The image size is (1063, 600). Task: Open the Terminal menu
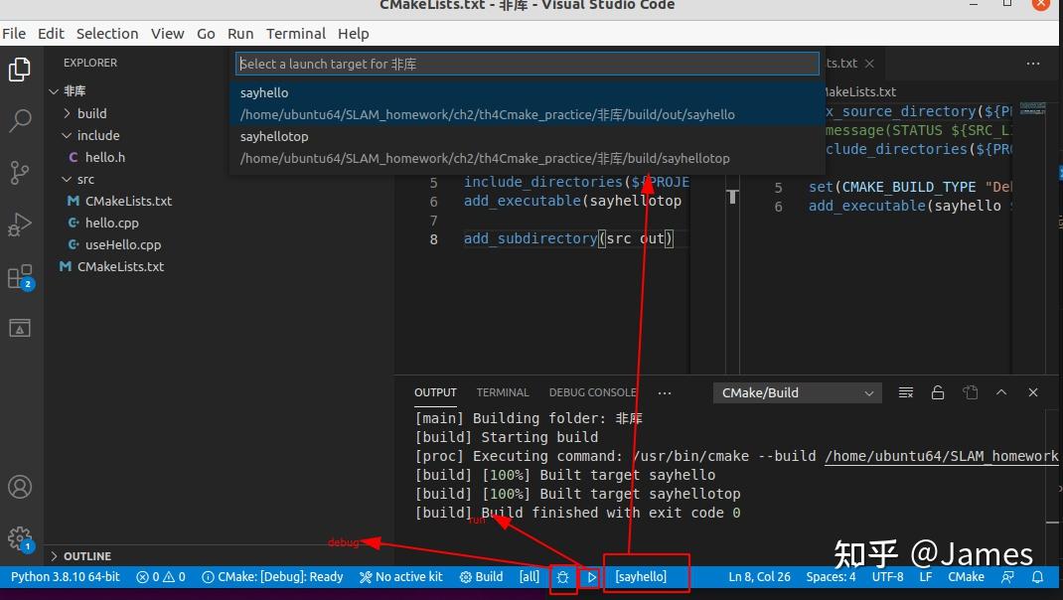tap(296, 33)
